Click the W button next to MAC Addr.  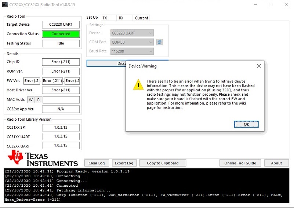[31, 100]
